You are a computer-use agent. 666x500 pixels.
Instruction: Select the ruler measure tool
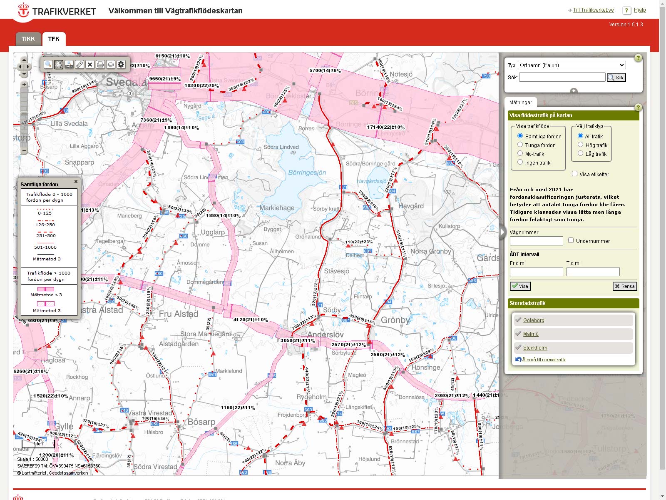coord(80,64)
